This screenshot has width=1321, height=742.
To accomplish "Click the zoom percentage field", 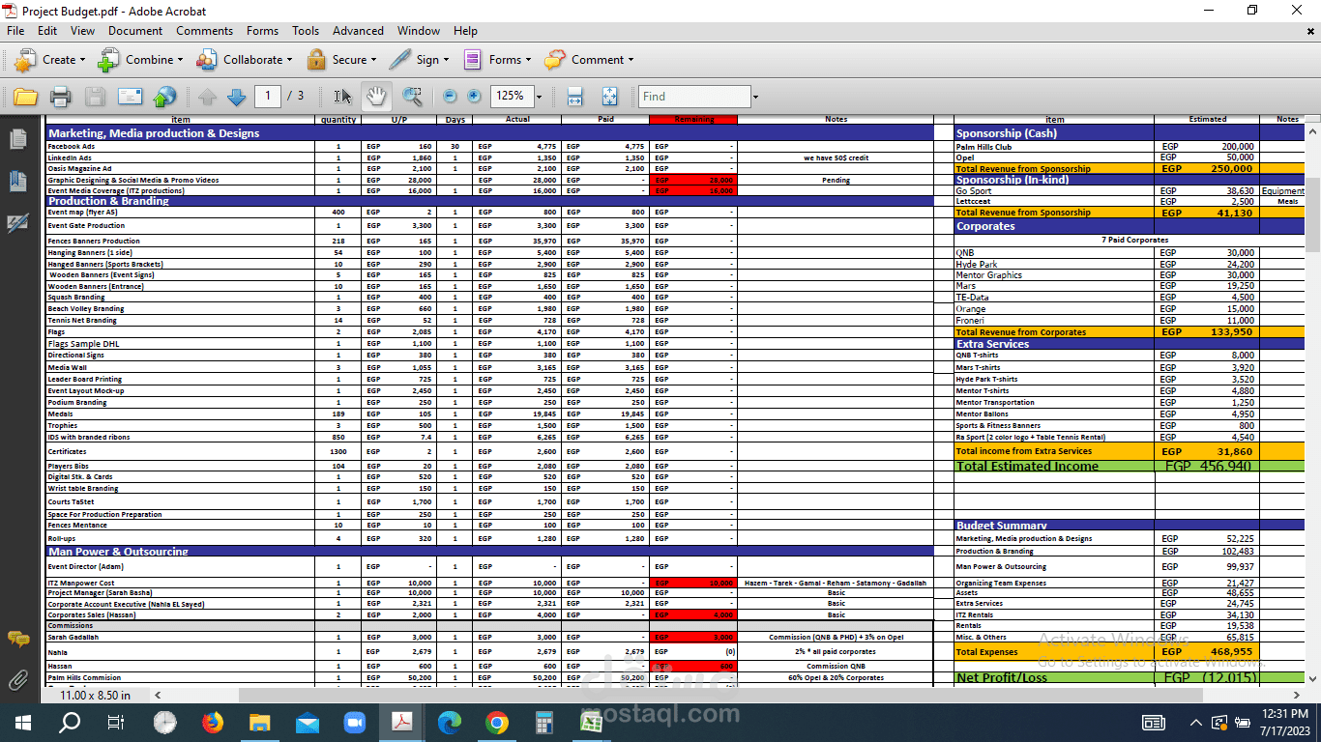I will [x=512, y=96].
